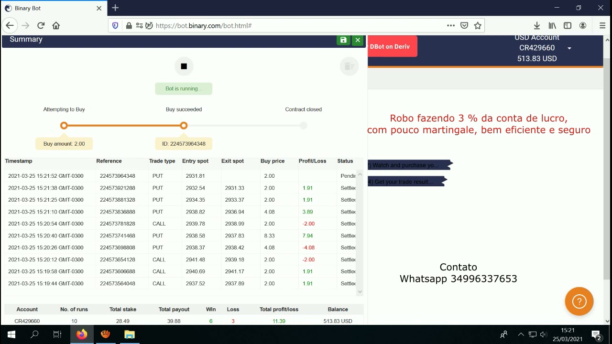Click the 513.83 USD balance in summary table
Viewport: 612px width, 344px height.
tap(338, 321)
